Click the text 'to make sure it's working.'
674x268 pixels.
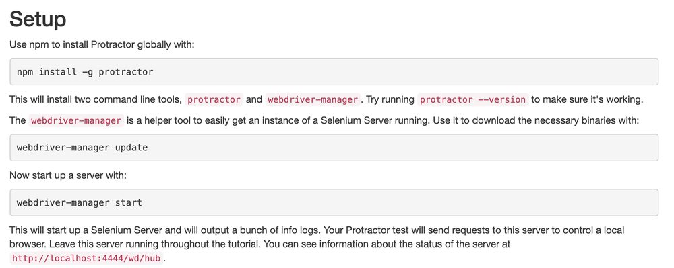[587, 100]
